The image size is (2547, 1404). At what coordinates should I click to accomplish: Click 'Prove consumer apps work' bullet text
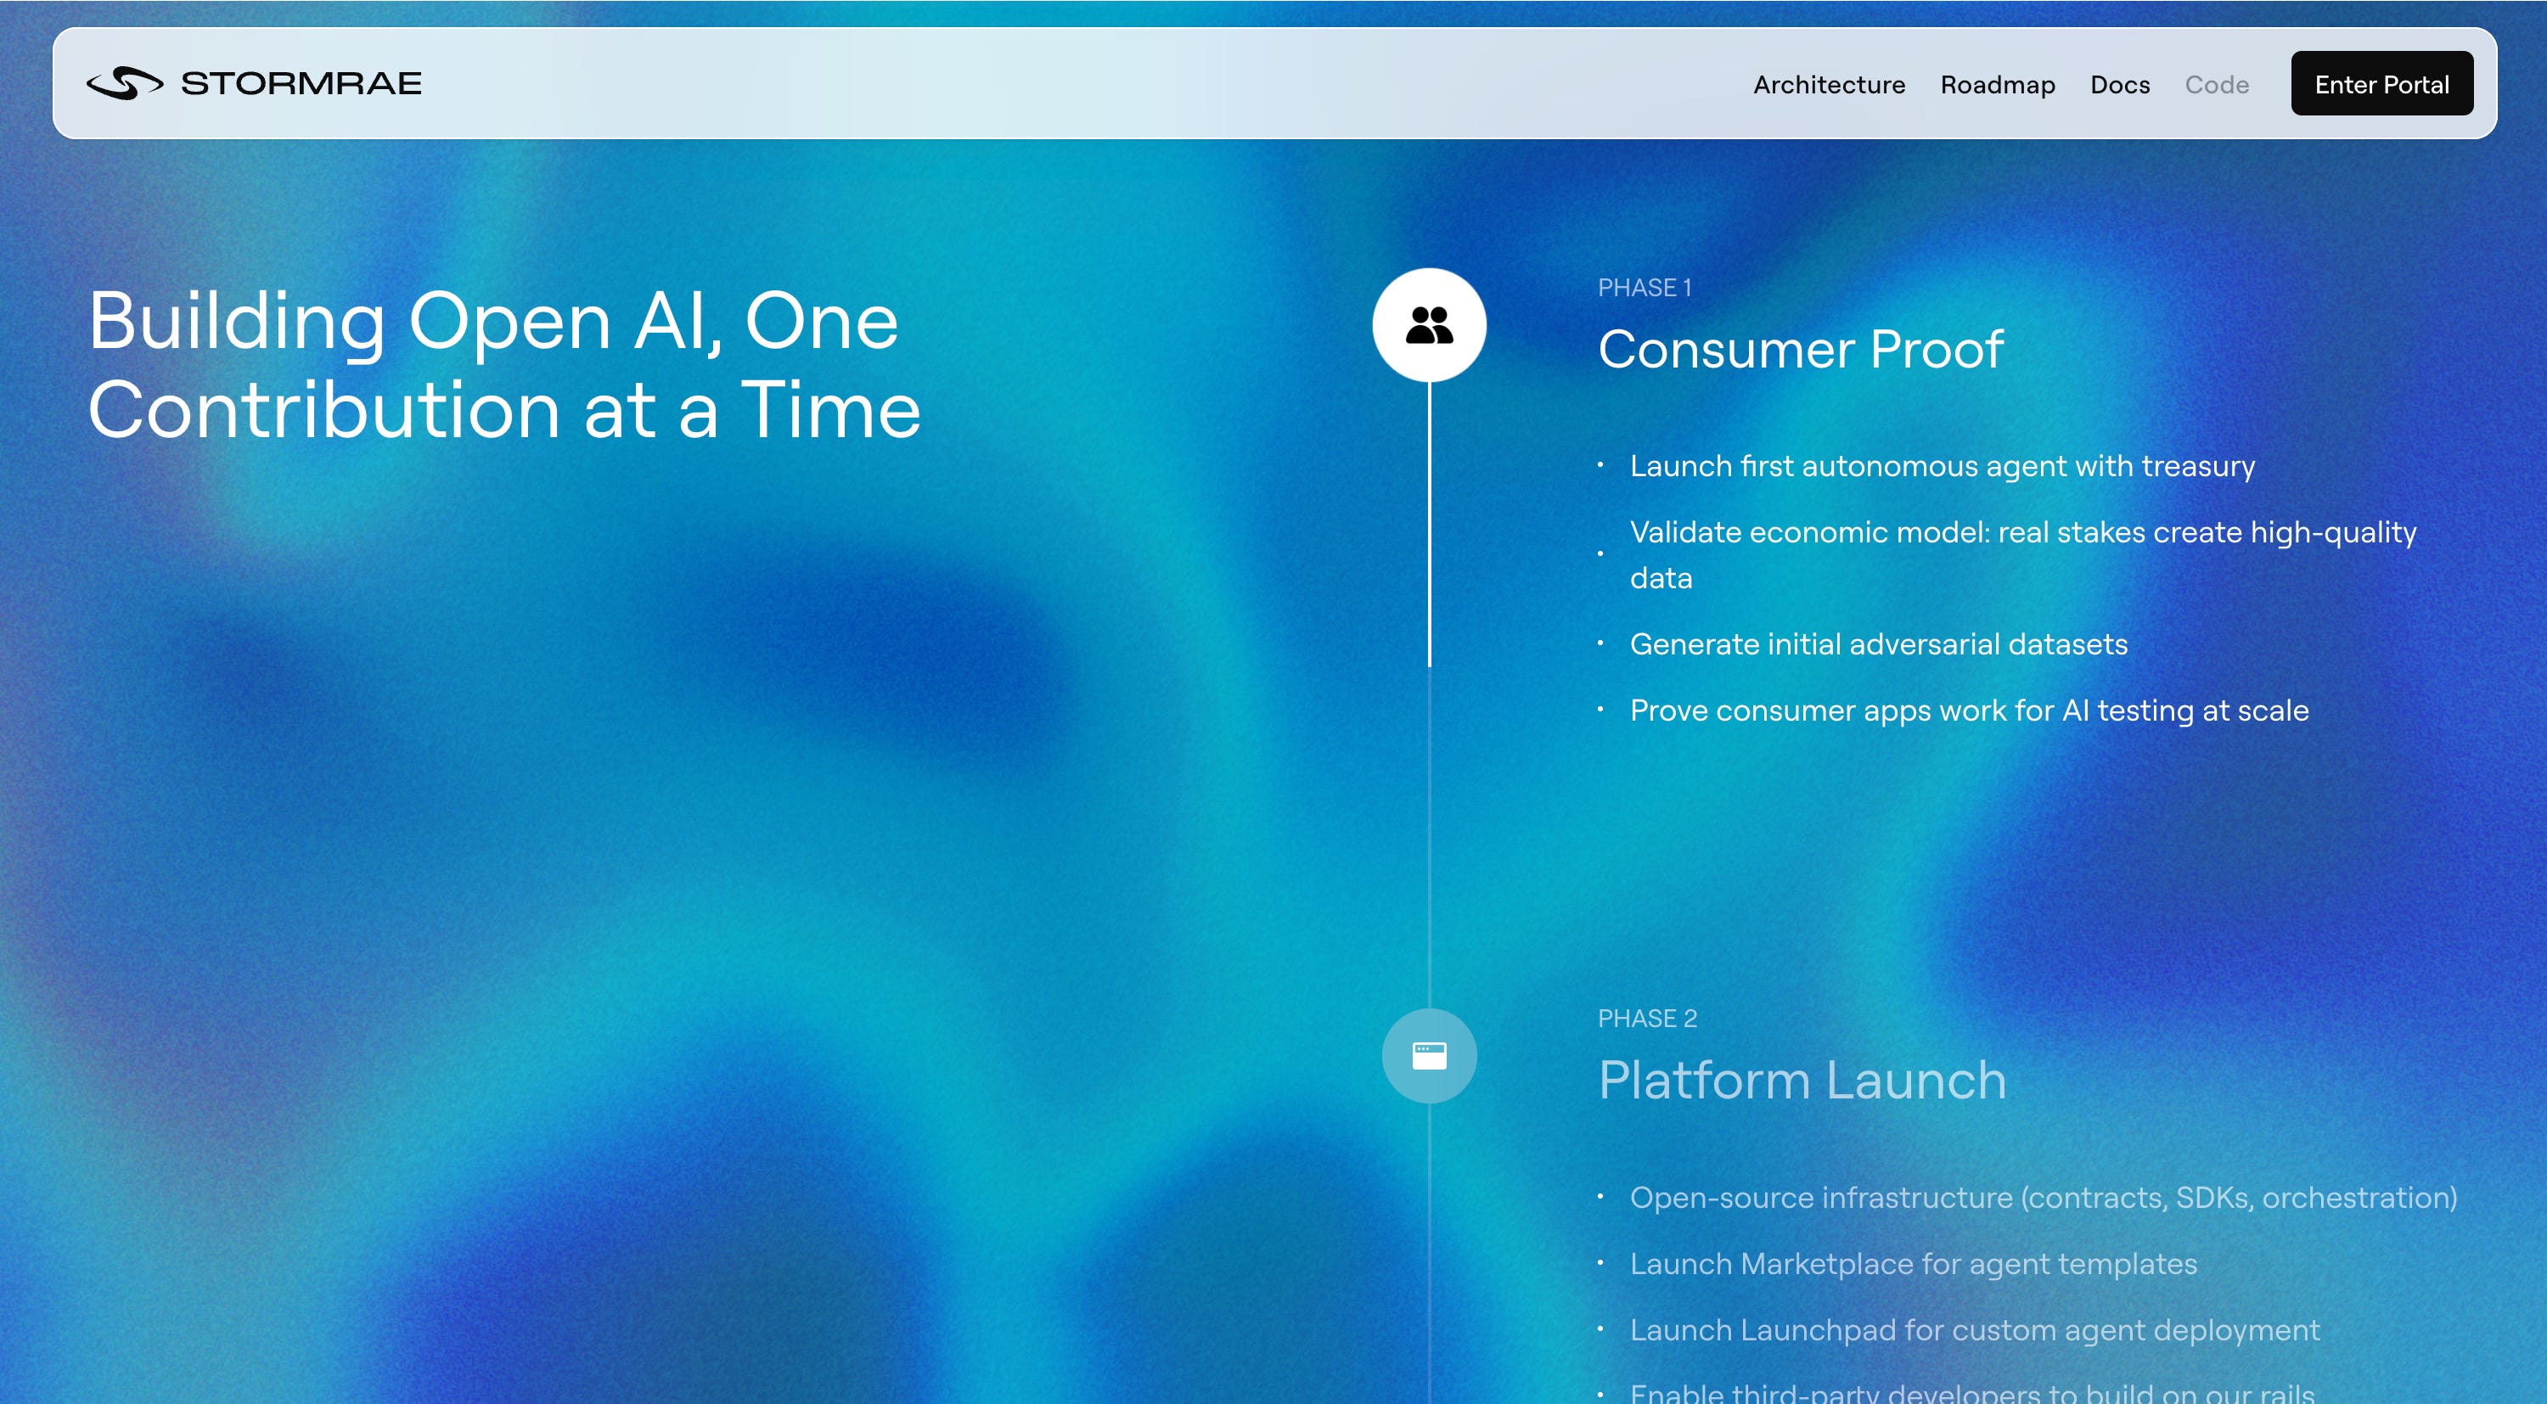pyautogui.click(x=1968, y=710)
